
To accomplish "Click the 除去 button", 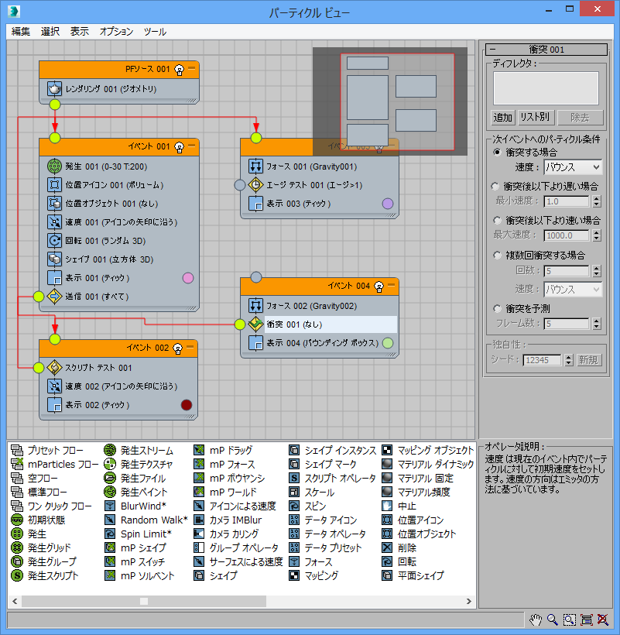I will (581, 118).
